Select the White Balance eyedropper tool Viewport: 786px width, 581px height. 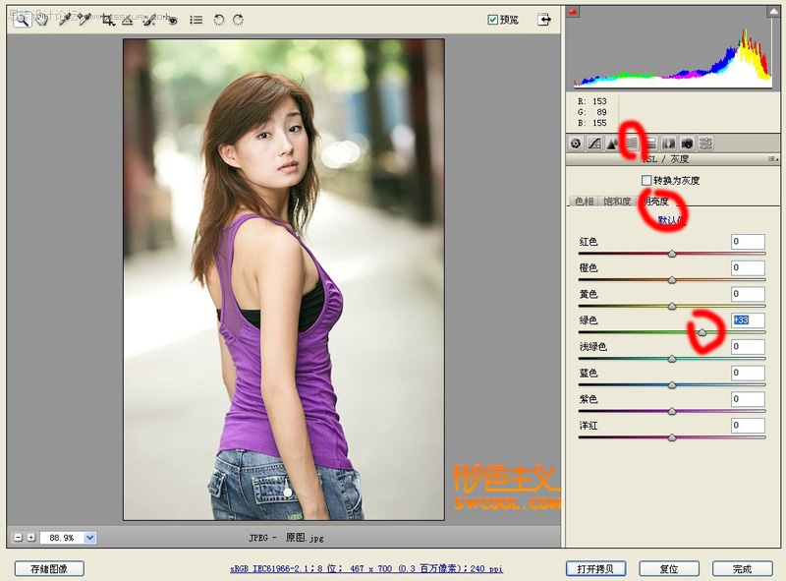pyautogui.click(x=64, y=20)
